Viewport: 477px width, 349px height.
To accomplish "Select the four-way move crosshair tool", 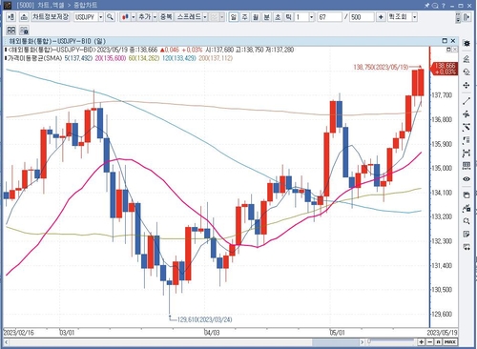I will coord(467,86).
